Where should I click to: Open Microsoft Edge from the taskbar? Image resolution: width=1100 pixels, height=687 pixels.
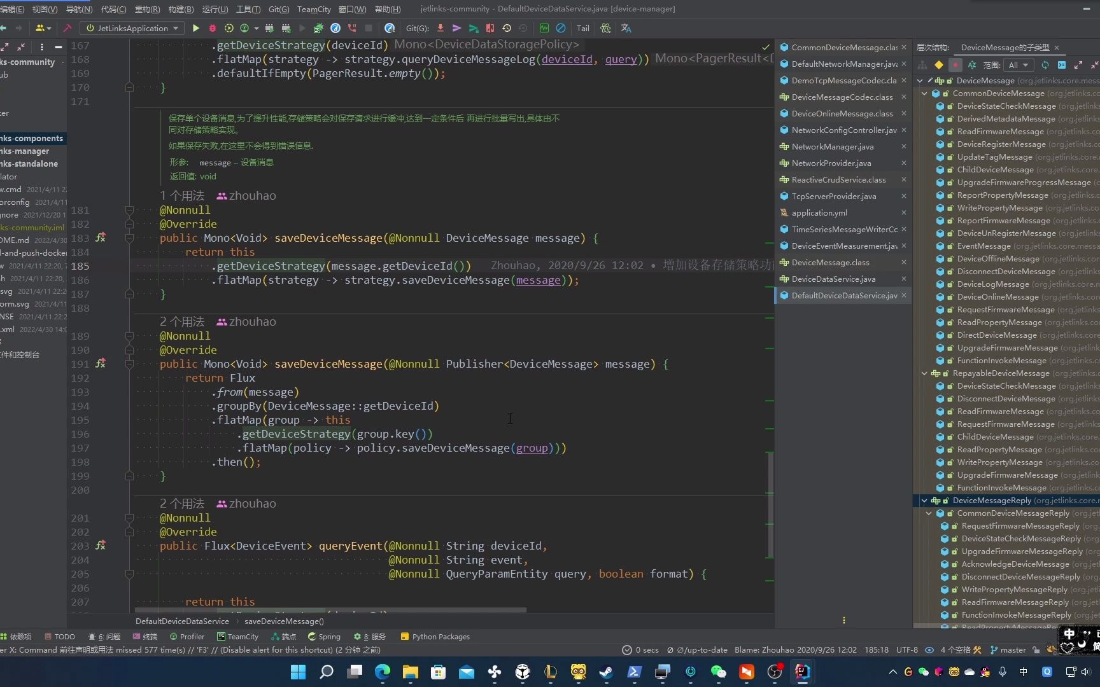pyautogui.click(x=382, y=672)
